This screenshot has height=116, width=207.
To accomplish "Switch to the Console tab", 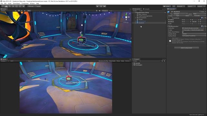I will 146,9.
